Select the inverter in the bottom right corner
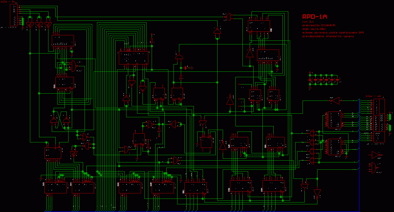The image size is (394, 212). tap(317, 193)
